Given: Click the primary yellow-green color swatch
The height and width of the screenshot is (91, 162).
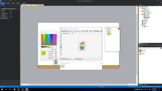Looking at the screenshot, I should click(x=43, y=53).
